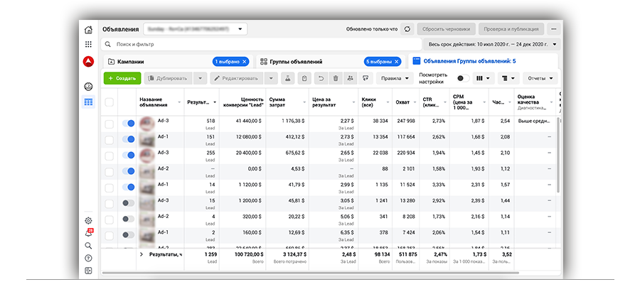
Task: Open the all tools grid icon
Action: (x=88, y=44)
